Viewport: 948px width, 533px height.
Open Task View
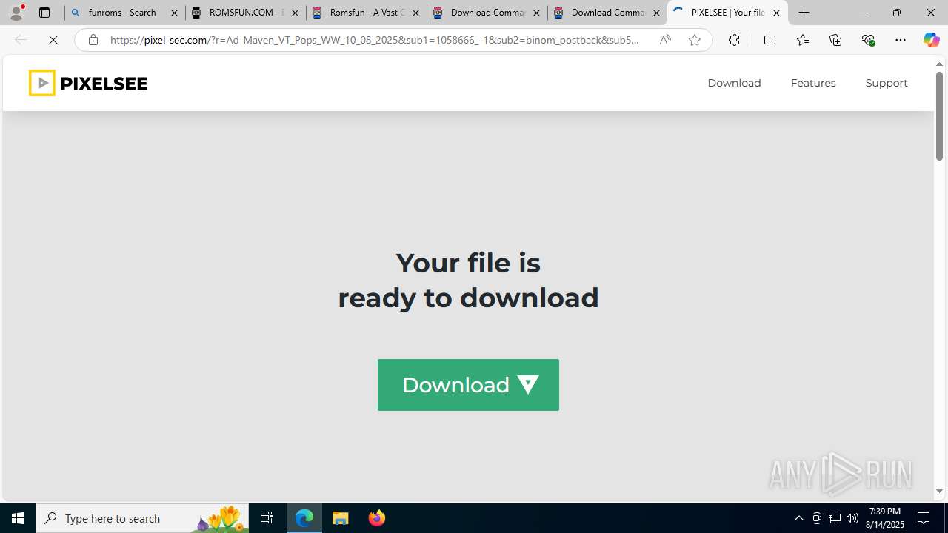[x=267, y=518]
